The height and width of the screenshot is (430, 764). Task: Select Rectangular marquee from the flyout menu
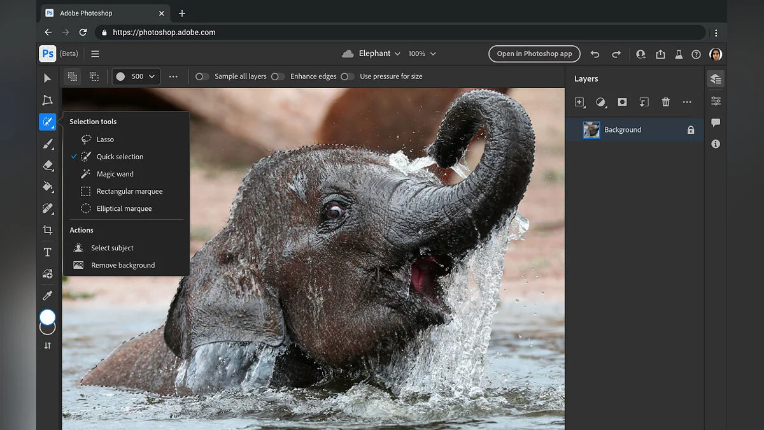pyautogui.click(x=129, y=191)
